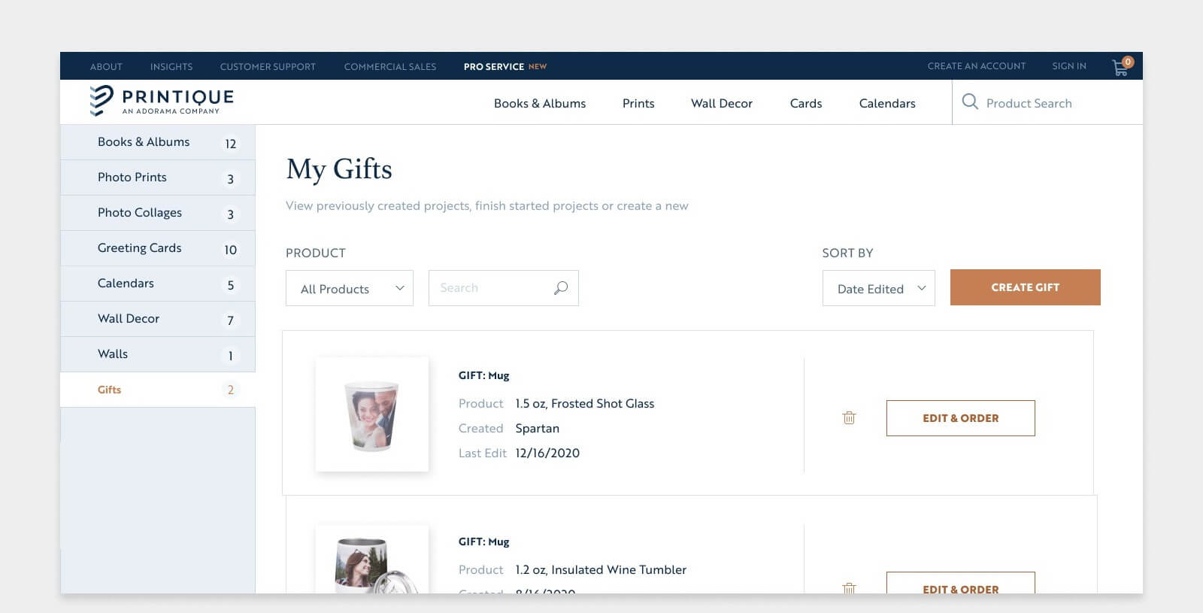Open the All Products dropdown
1203x613 pixels.
pos(350,288)
